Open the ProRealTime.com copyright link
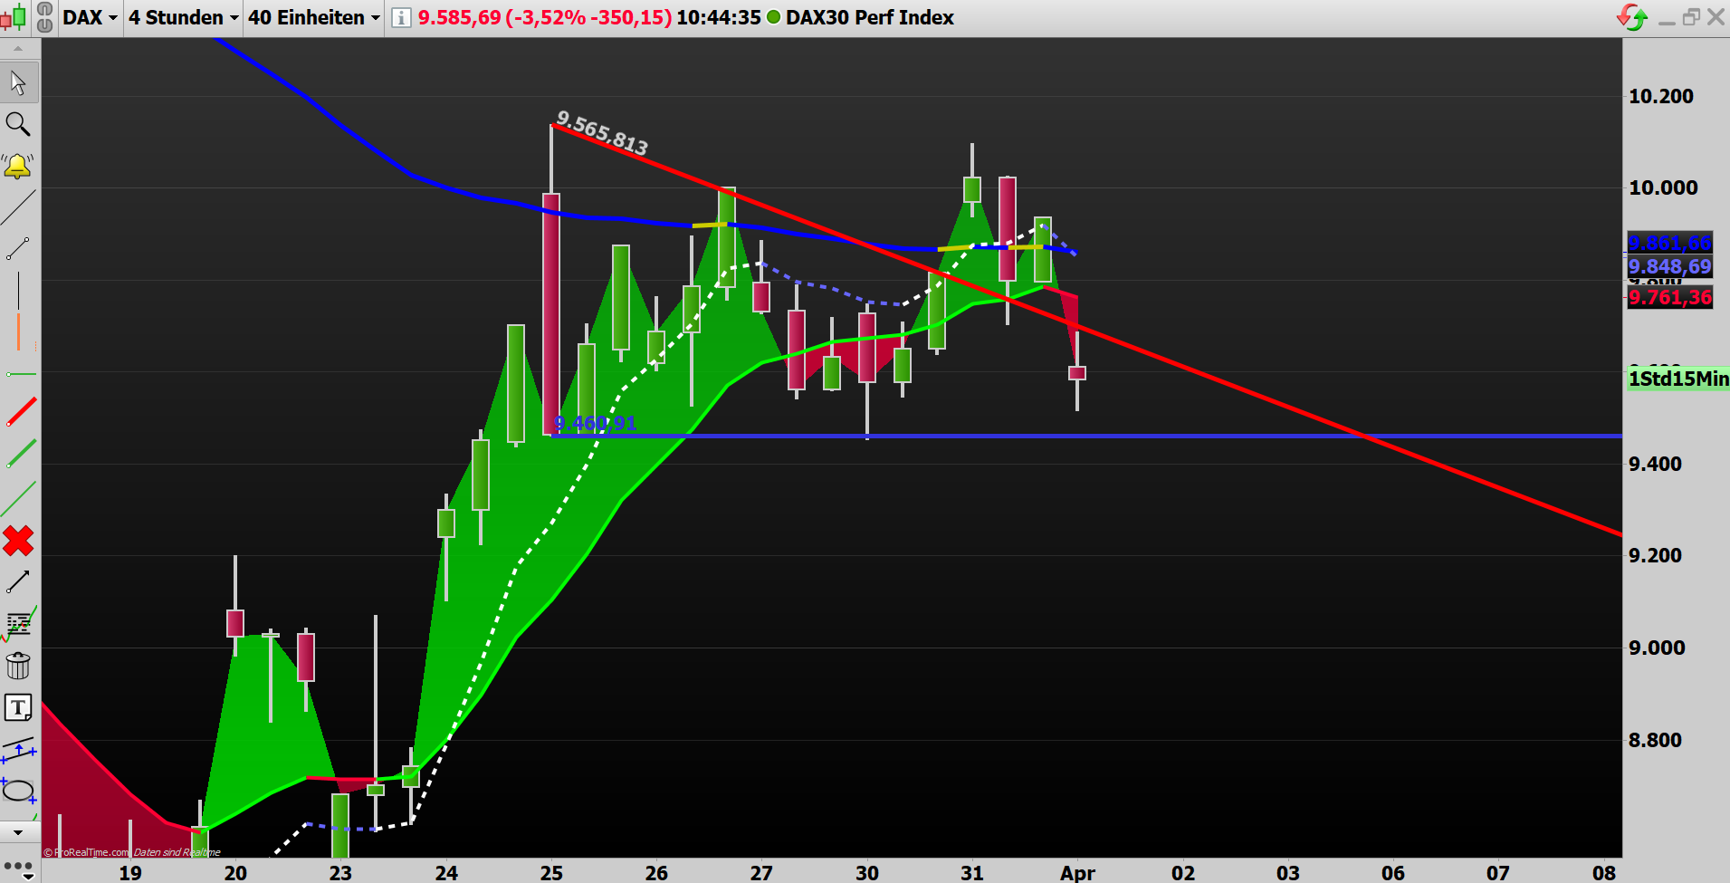This screenshot has height=883, width=1730. [x=88, y=851]
